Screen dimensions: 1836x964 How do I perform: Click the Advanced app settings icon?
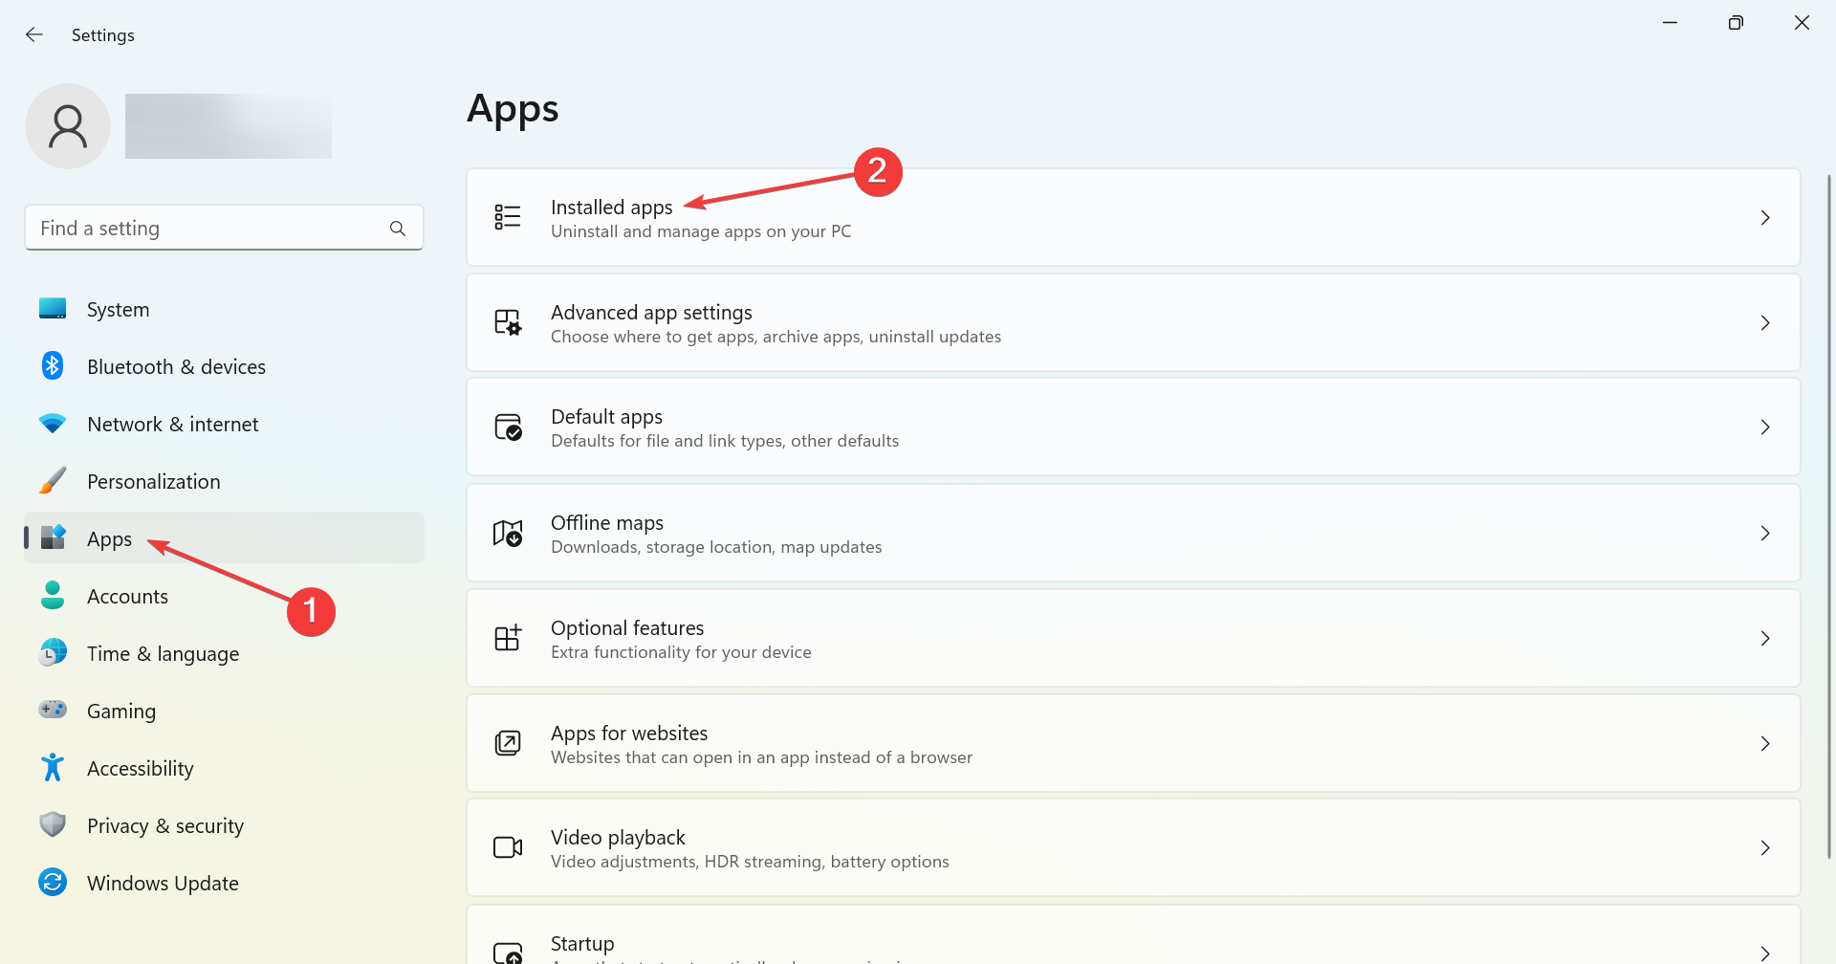tap(508, 323)
